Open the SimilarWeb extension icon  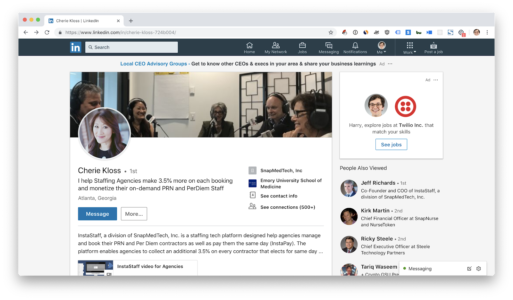[366, 32]
